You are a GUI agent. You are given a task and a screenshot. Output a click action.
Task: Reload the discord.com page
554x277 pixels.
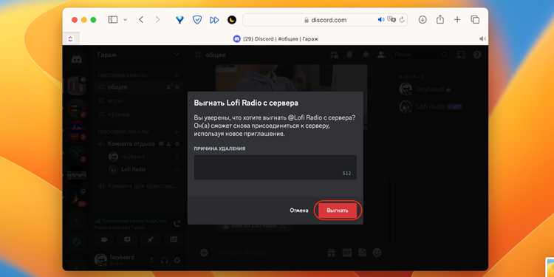pyautogui.click(x=402, y=20)
